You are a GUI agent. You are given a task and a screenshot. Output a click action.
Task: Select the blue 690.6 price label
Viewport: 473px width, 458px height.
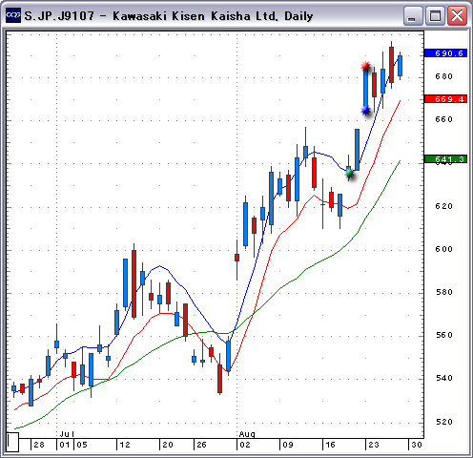click(x=445, y=53)
